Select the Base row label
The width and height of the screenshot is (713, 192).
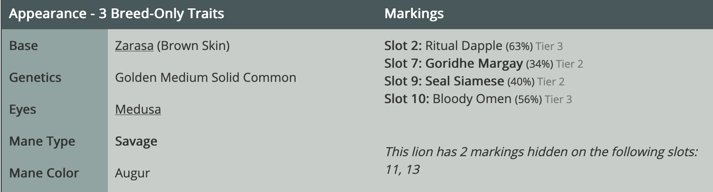(x=24, y=46)
